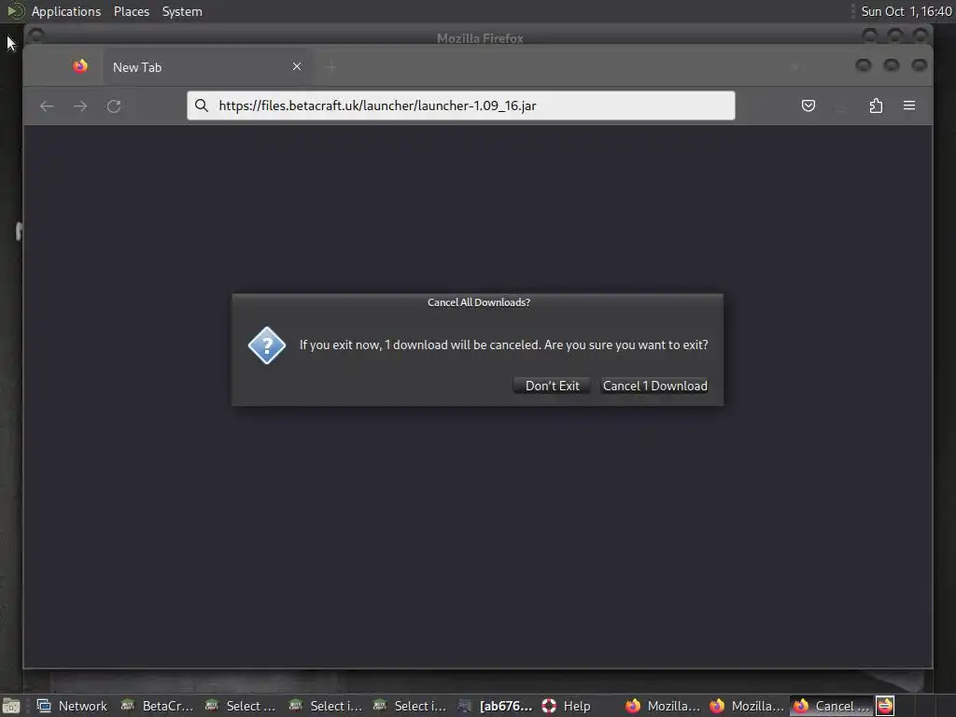Click the tray icon after Cancel entry
This screenshot has height=717, width=956.
(x=885, y=706)
